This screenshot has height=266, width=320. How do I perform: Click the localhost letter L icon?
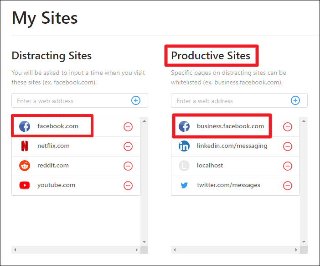[x=184, y=166]
